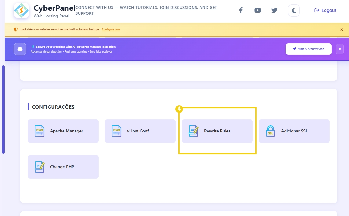
Task: Click the SSL padlock icon on Adicionar SSL
Action: [270, 131]
